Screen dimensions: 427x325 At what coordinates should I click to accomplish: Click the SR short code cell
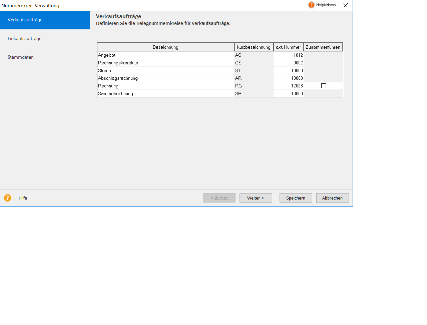[x=254, y=94]
